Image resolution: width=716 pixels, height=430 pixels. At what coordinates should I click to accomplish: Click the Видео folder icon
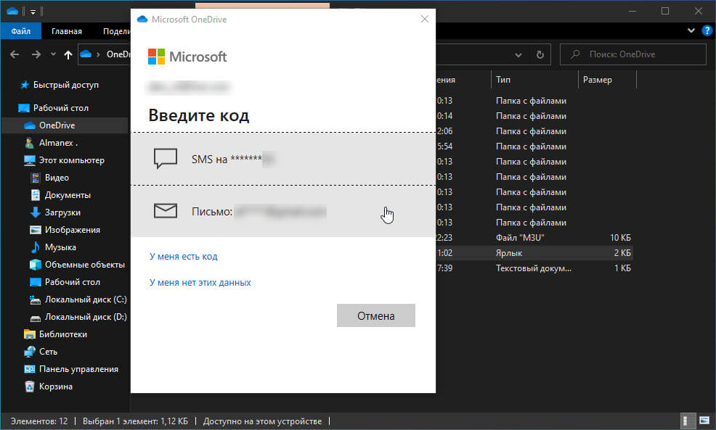click(x=36, y=178)
